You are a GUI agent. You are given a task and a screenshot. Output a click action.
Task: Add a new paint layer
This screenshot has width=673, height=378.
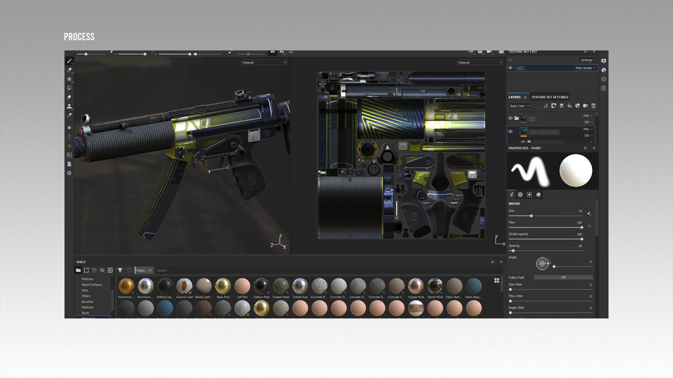coord(562,106)
